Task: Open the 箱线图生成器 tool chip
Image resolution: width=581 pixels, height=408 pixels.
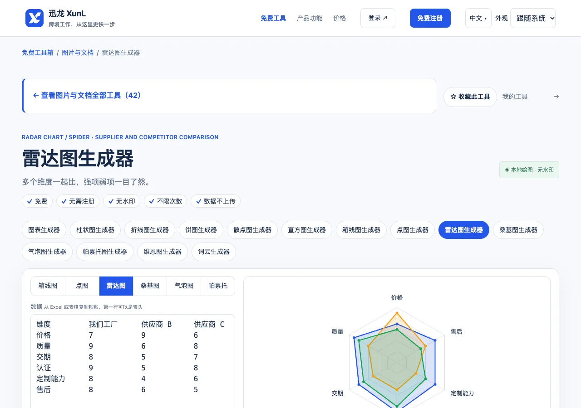Action: pos(361,230)
